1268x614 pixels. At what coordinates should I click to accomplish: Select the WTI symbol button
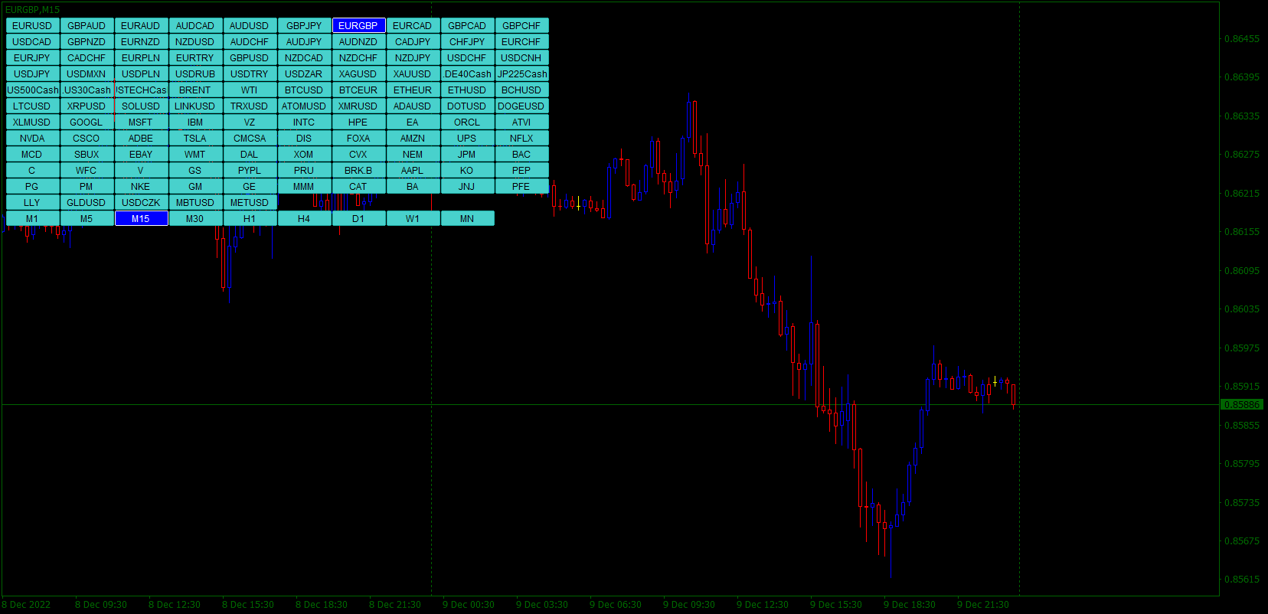click(x=250, y=90)
